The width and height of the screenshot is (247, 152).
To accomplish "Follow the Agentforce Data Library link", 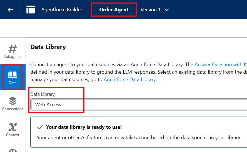I will point(130,79).
